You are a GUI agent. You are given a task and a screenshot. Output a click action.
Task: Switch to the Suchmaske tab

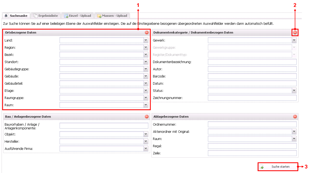pos(16,15)
